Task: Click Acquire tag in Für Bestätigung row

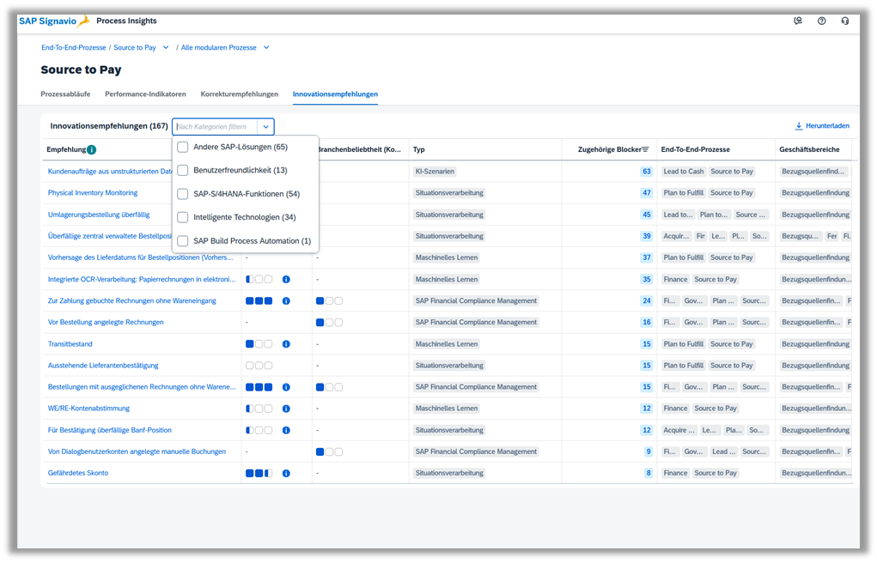Action: click(679, 430)
